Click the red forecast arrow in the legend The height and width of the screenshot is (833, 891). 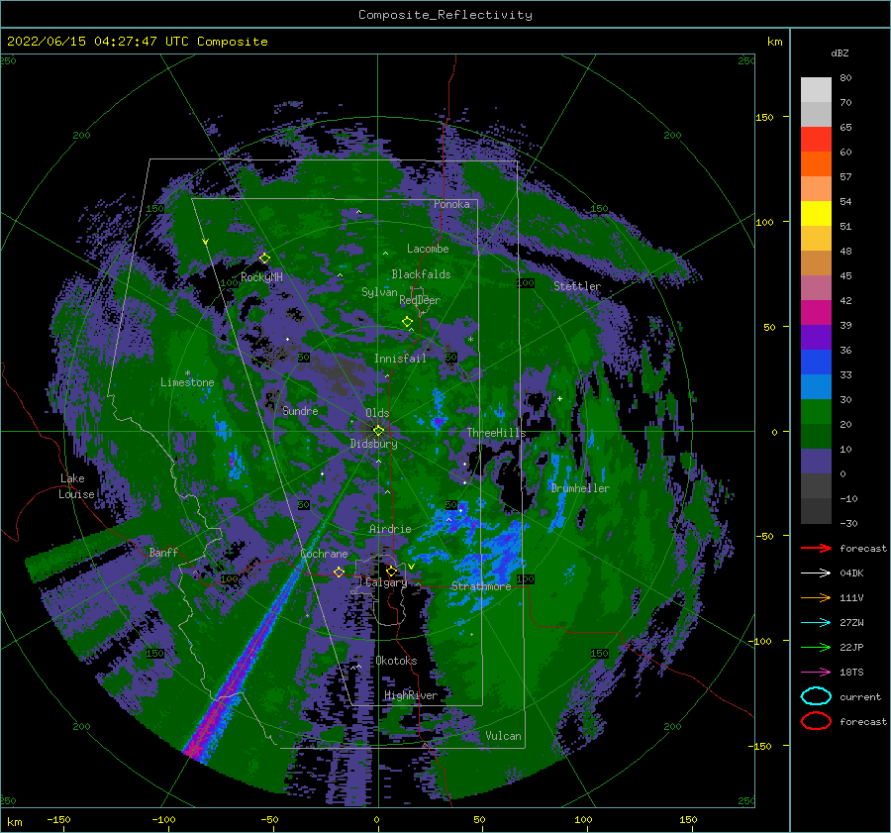point(816,548)
